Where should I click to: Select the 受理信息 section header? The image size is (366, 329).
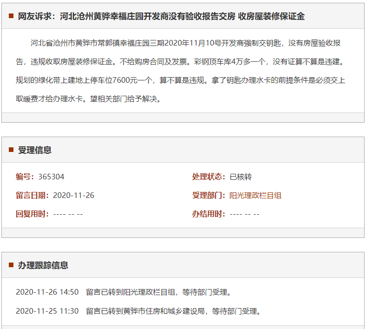[35, 150]
